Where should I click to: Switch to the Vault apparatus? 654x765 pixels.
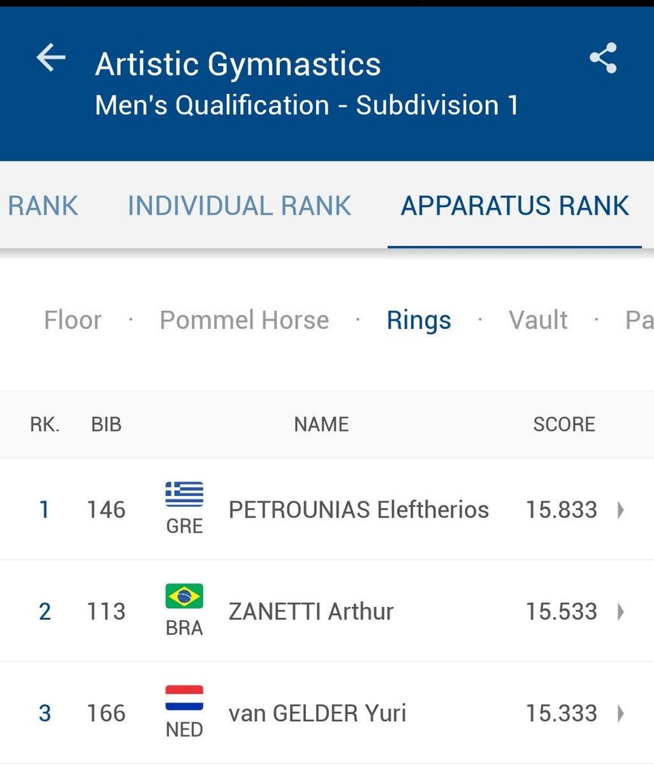538,320
